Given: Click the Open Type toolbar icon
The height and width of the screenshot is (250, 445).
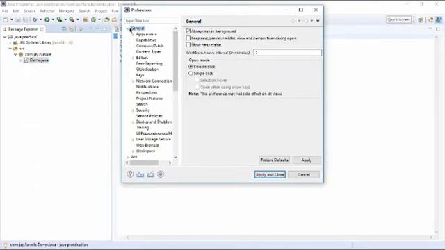Looking at the screenshot, I should 106,19.
